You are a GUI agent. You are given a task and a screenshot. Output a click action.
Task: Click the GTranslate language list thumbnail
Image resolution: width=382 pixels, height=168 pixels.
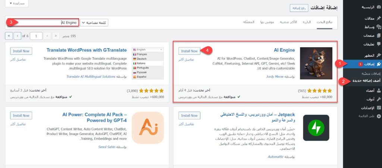tap(148, 63)
